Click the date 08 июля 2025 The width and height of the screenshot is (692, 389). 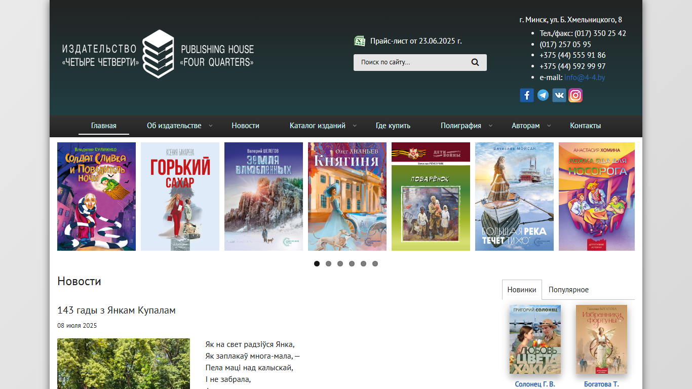77,326
